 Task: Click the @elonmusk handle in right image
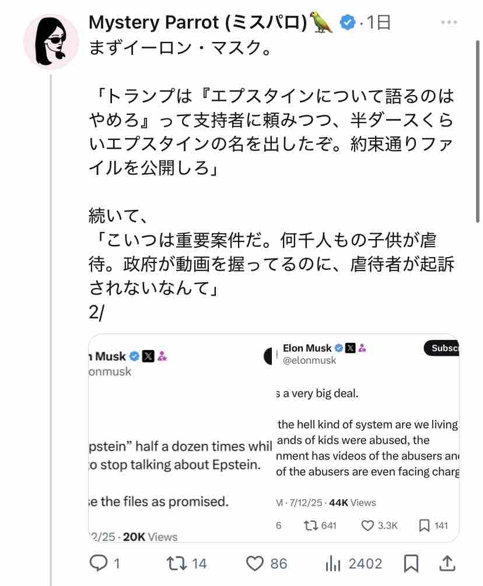(x=309, y=360)
